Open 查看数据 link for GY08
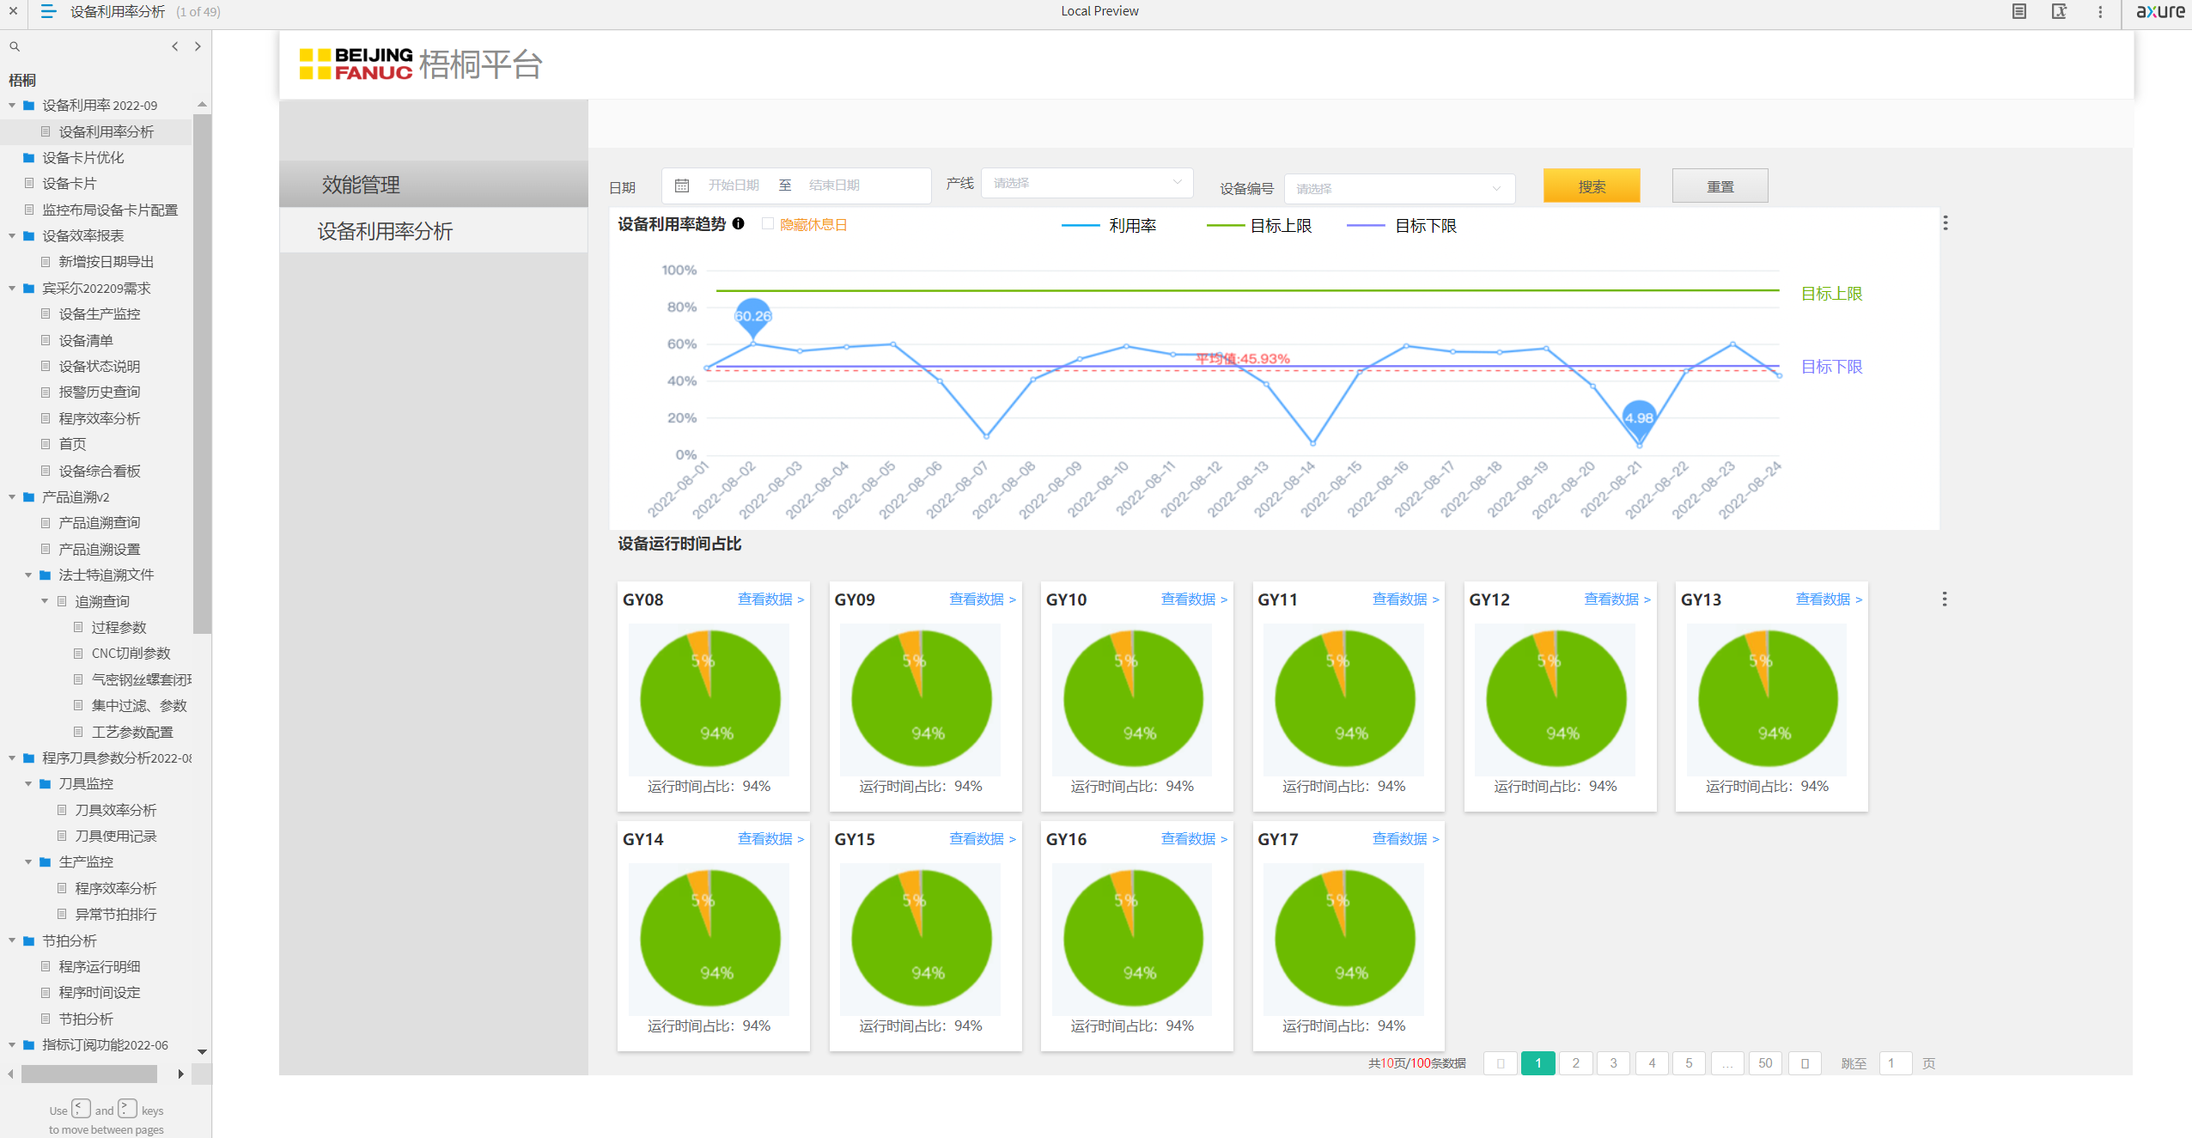The width and height of the screenshot is (2192, 1138). click(770, 599)
